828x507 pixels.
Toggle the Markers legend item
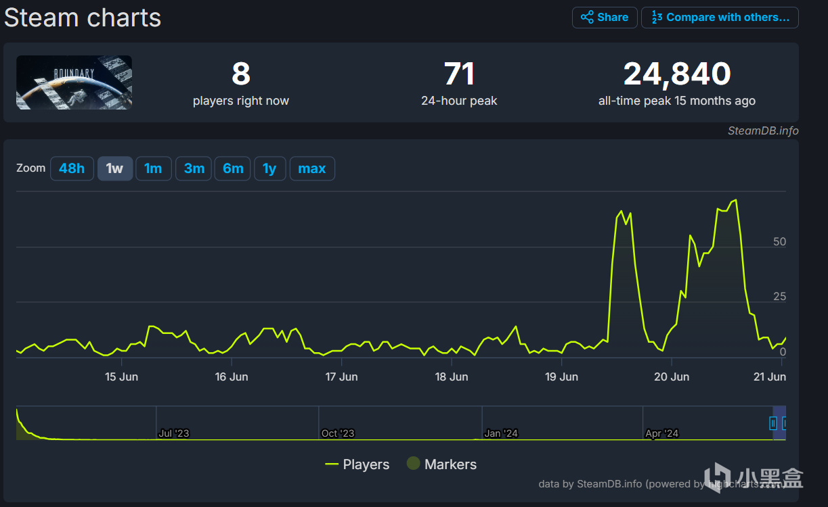[x=441, y=464]
